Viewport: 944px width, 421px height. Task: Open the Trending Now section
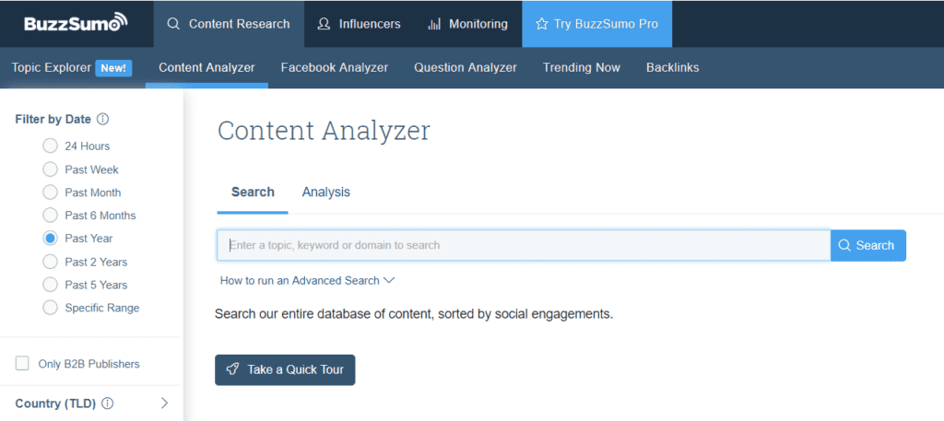pyautogui.click(x=582, y=67)
